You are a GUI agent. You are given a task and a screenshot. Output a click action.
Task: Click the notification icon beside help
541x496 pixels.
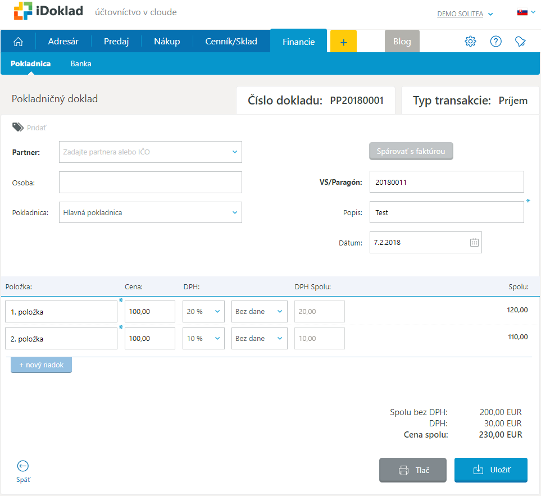(520, 42)
